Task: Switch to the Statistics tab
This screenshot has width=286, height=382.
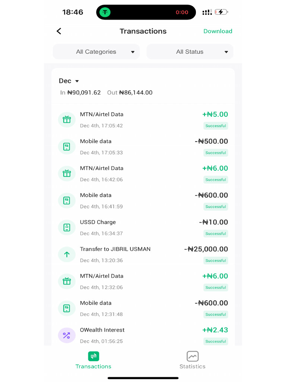Action: [193, 366]
